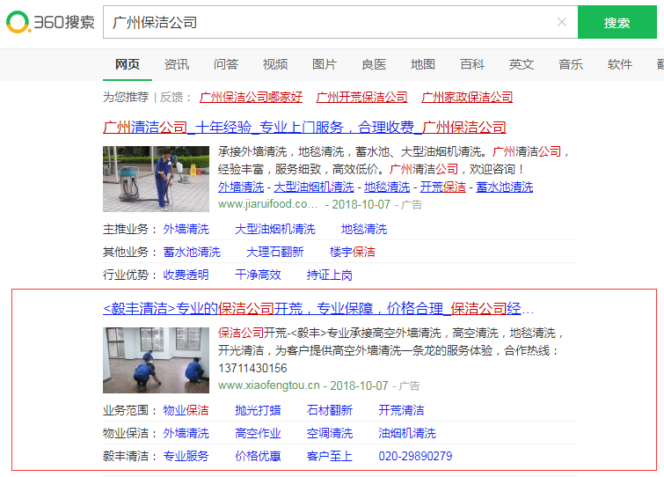Open the 百科 tab
664x477 pixels.
(x=472, y=64)
